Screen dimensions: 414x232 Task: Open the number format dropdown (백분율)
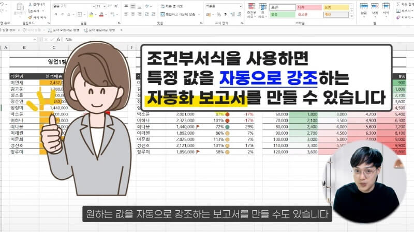pyautogui.click(x=240, y=6)
